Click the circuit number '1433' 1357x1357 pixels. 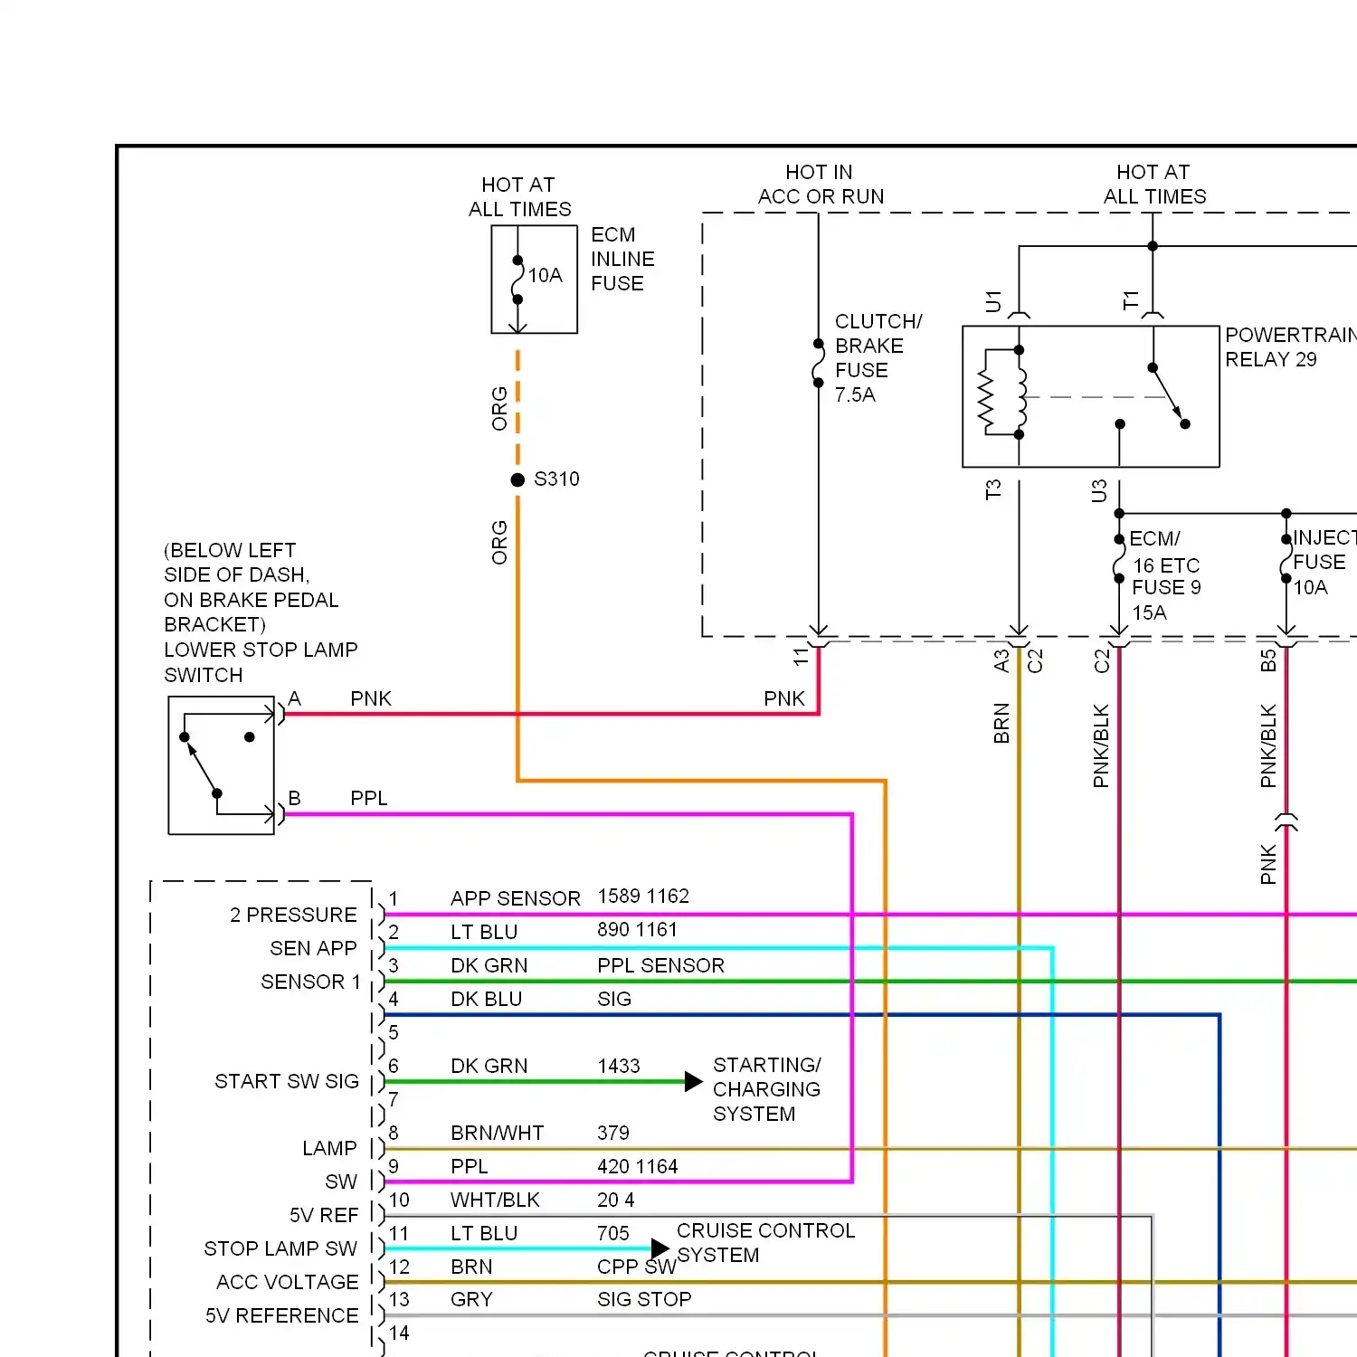pyautogui.click(x=619, y=1066)
